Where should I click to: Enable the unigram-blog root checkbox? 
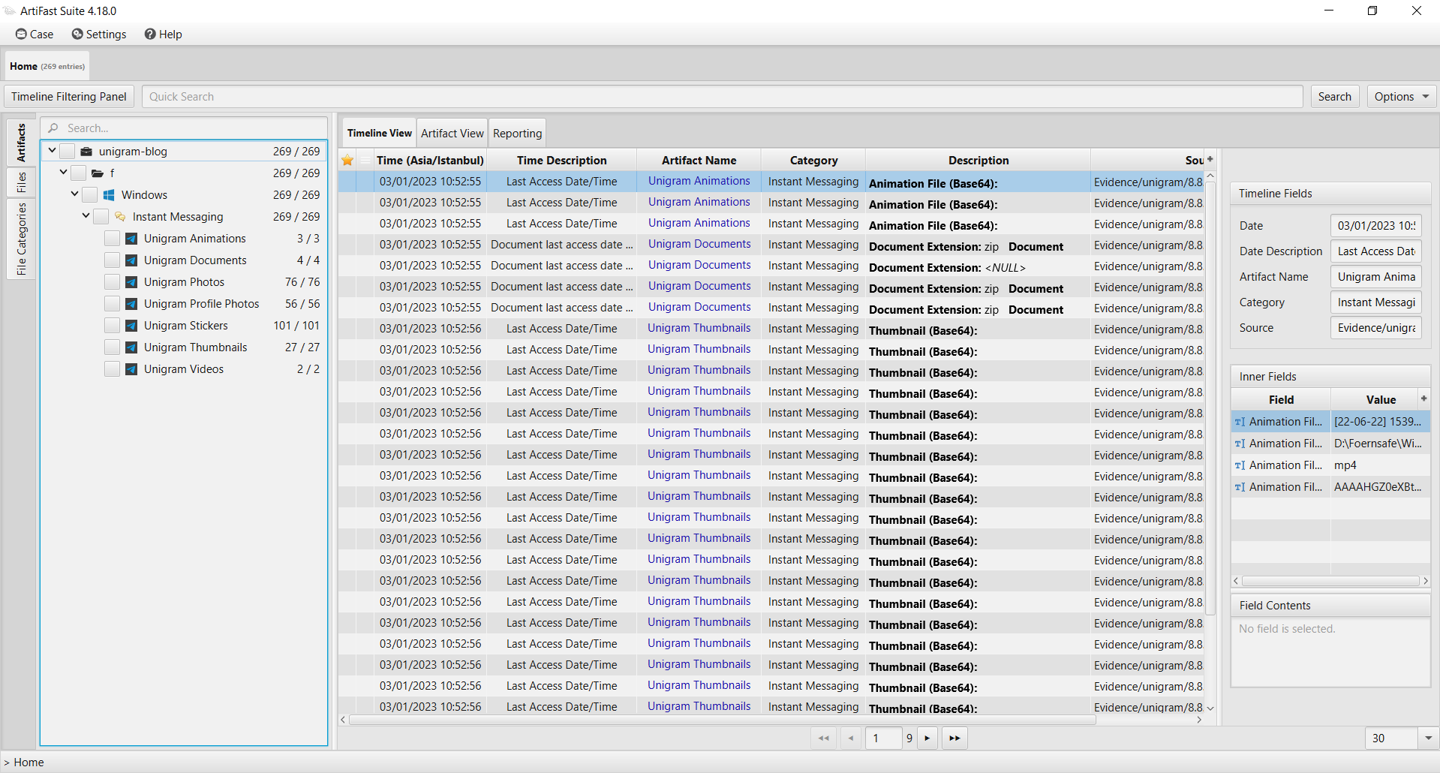[x=67, y=152]
